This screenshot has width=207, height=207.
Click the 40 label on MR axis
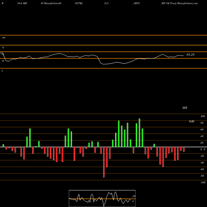pyautogui.click(x=202, y=136)
